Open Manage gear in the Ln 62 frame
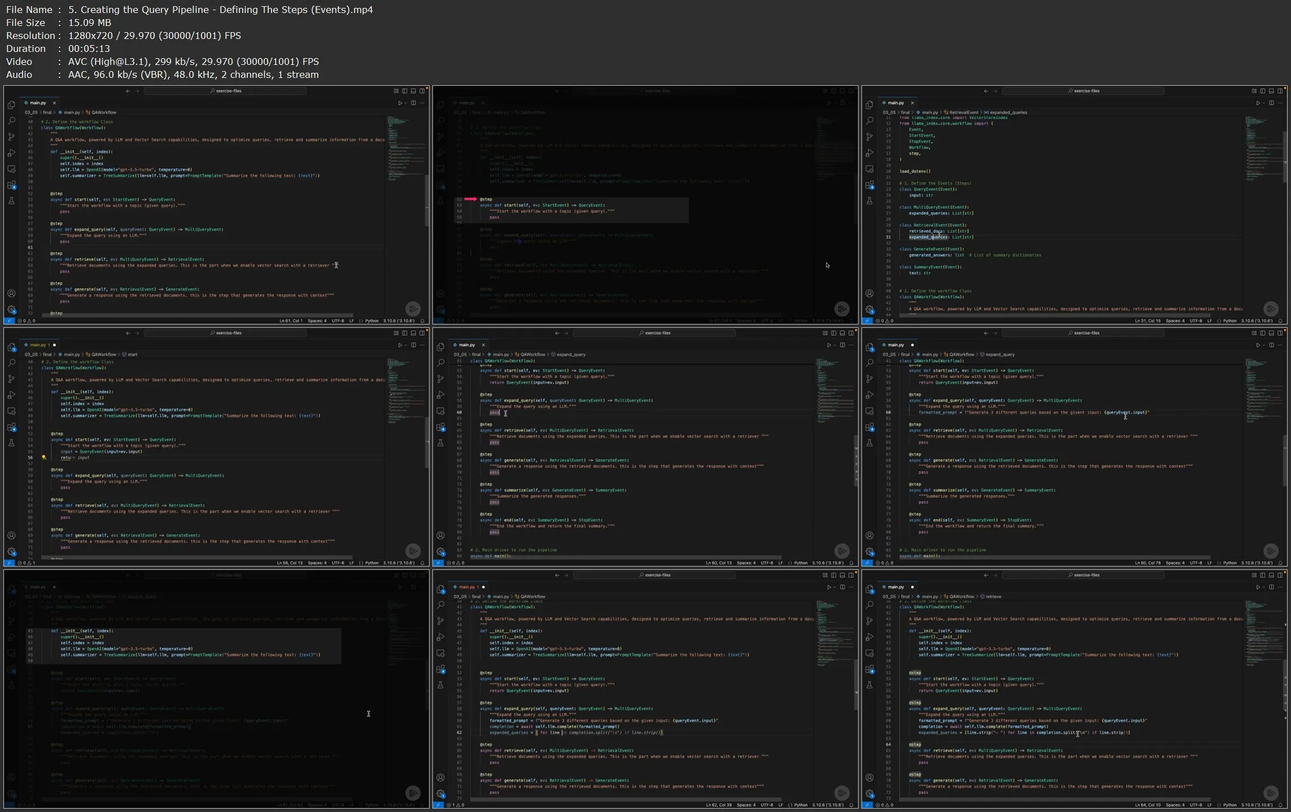1291x812 pixels. click(440, 793)
